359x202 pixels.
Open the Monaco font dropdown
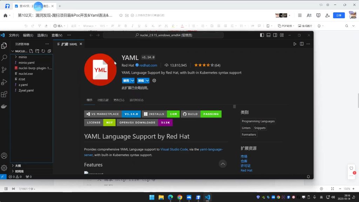[89, 26]
